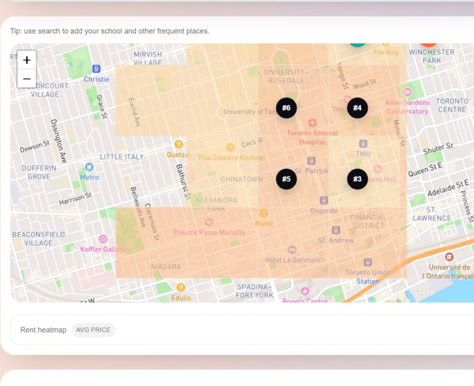Click the Allan Gardens Conservatory icon
The height and width of the screenshot is (386, 474).
[407, 92]
